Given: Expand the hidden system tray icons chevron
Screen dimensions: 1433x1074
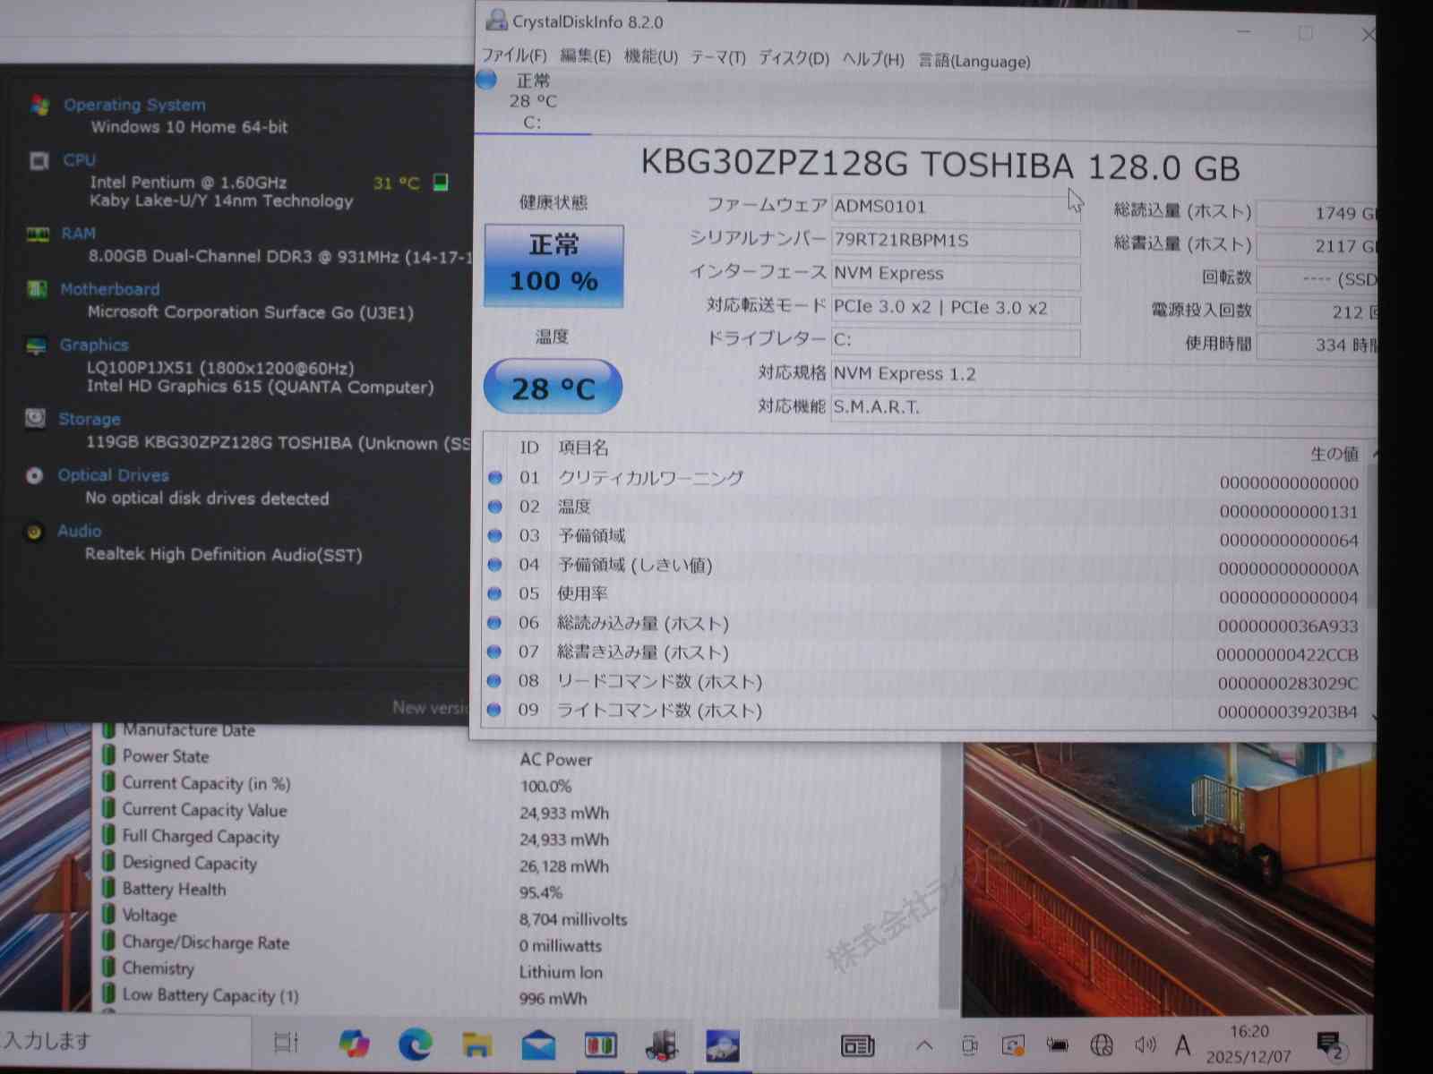Looking at the screenshot, I should (x=924, y=1044).
